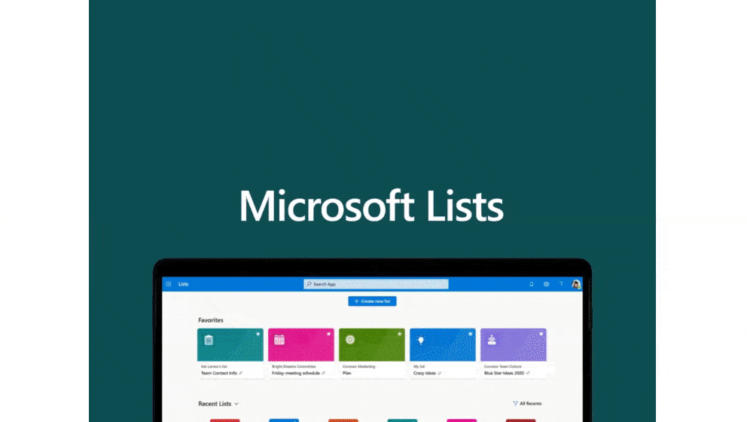Open the settings gear in header
Screen dimensions: 747x422
coord(546,284)
